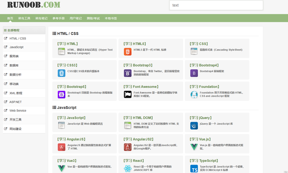Viewport: 288px width, 173px height.
Task: Open the 菜鸟工具 nav tab
Action: [24, 18]
